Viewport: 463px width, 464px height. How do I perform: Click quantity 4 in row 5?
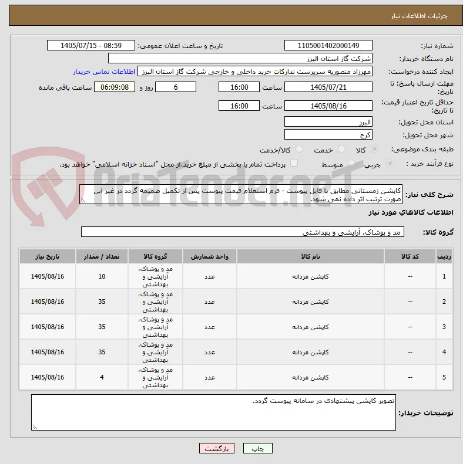click(102, 377)
